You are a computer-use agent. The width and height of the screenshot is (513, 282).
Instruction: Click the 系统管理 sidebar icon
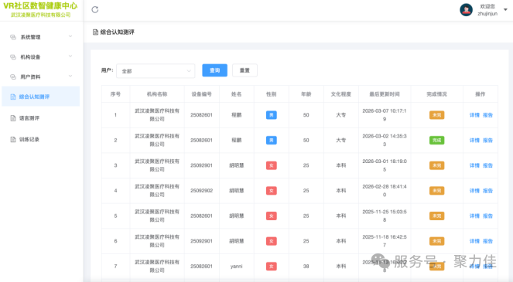[x=13, y=37]
